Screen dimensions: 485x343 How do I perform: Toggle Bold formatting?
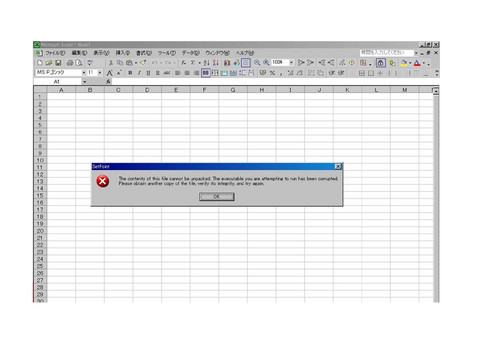130,73
